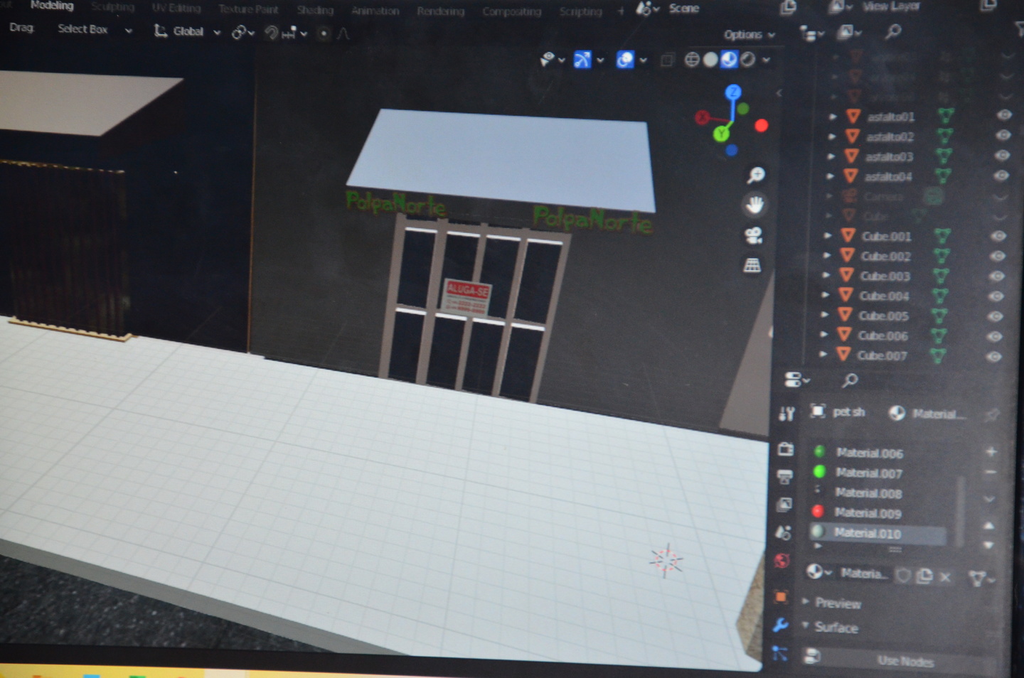
Task: Toggle the viewport overlays button
Action: [625, 60]
